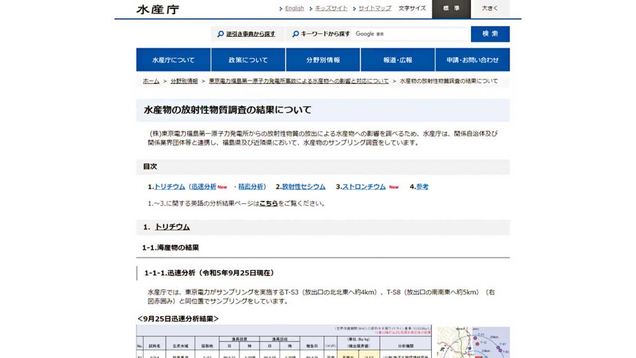Go to ホーム in the breadcrumb

pyautogui.click(x=151, y=81)
